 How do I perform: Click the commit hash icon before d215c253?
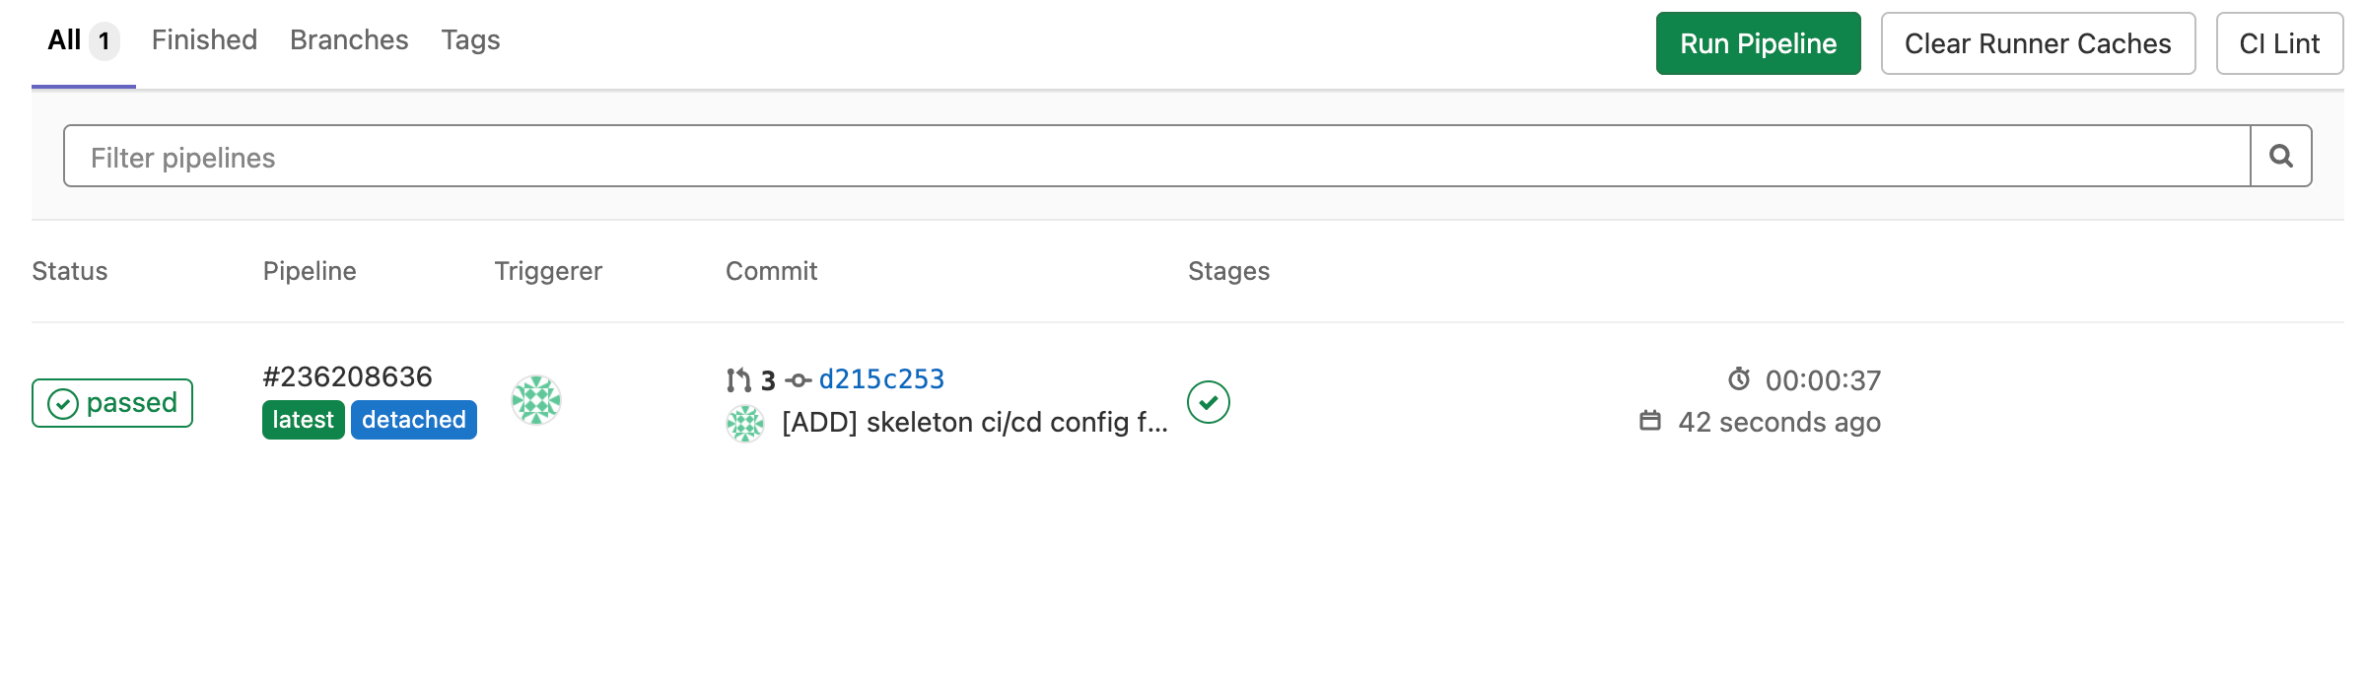[x=797, y=378]
